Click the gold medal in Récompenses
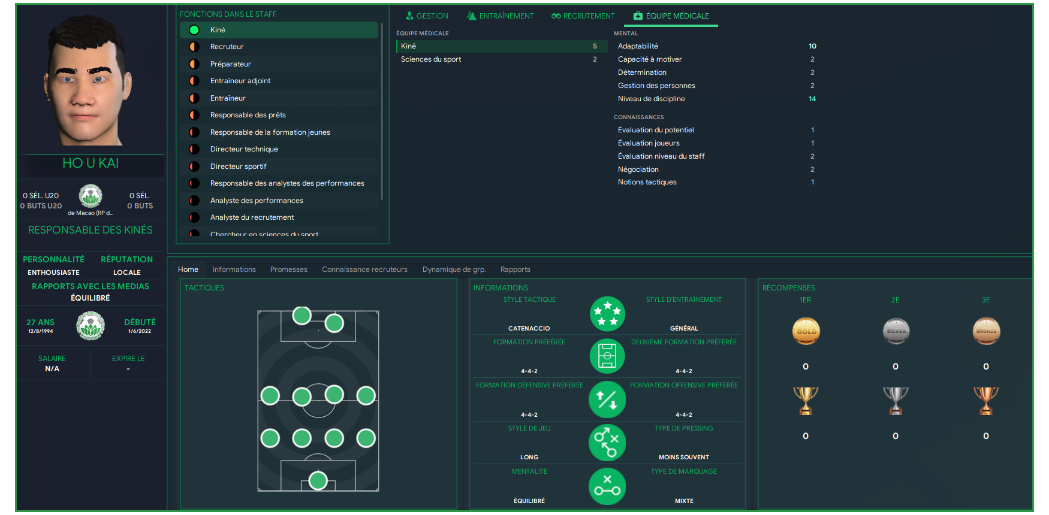 806,331
